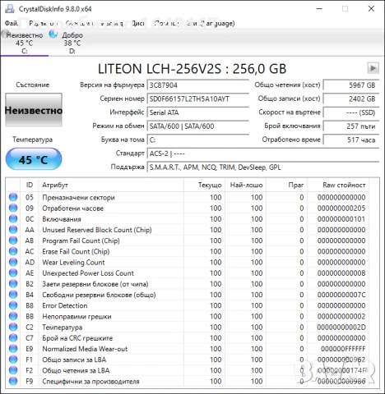This screenshot has width=385, height=394.
Task: Click status circle for Error Detection row
Action: coord(13,305)
